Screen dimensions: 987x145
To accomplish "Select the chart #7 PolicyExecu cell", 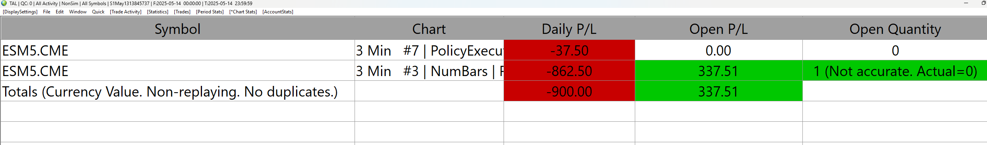I will (x=429, y=50).
